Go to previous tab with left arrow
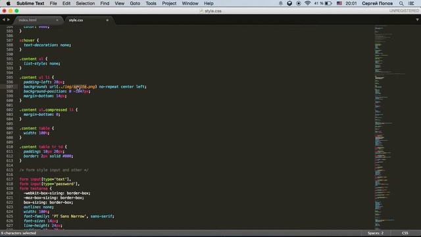The width and height of the screenshot is (421, 237). (x=3, y=20)
